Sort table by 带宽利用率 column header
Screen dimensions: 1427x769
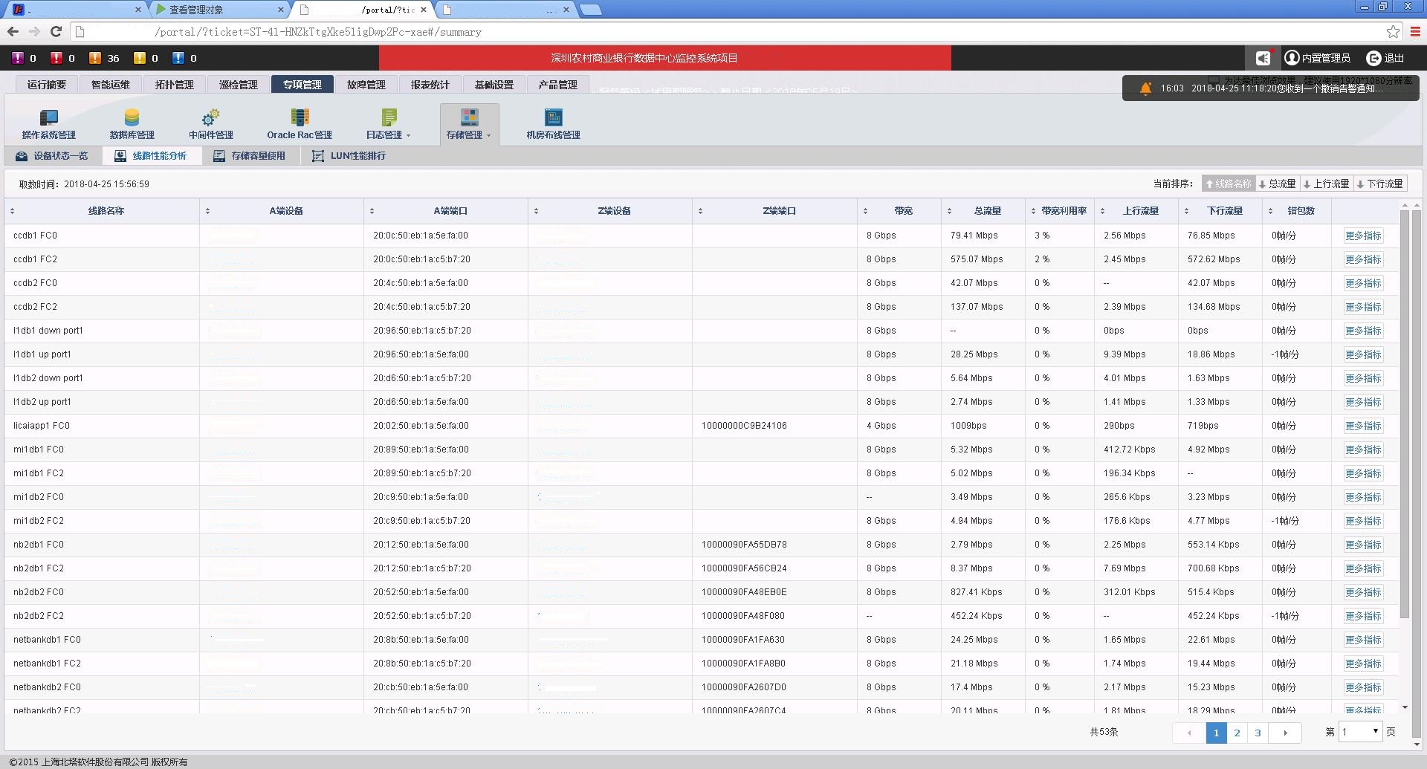1063,211
